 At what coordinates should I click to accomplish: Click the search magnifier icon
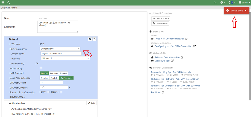[9, 3]
